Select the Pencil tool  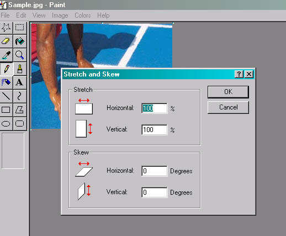(6, 69)
